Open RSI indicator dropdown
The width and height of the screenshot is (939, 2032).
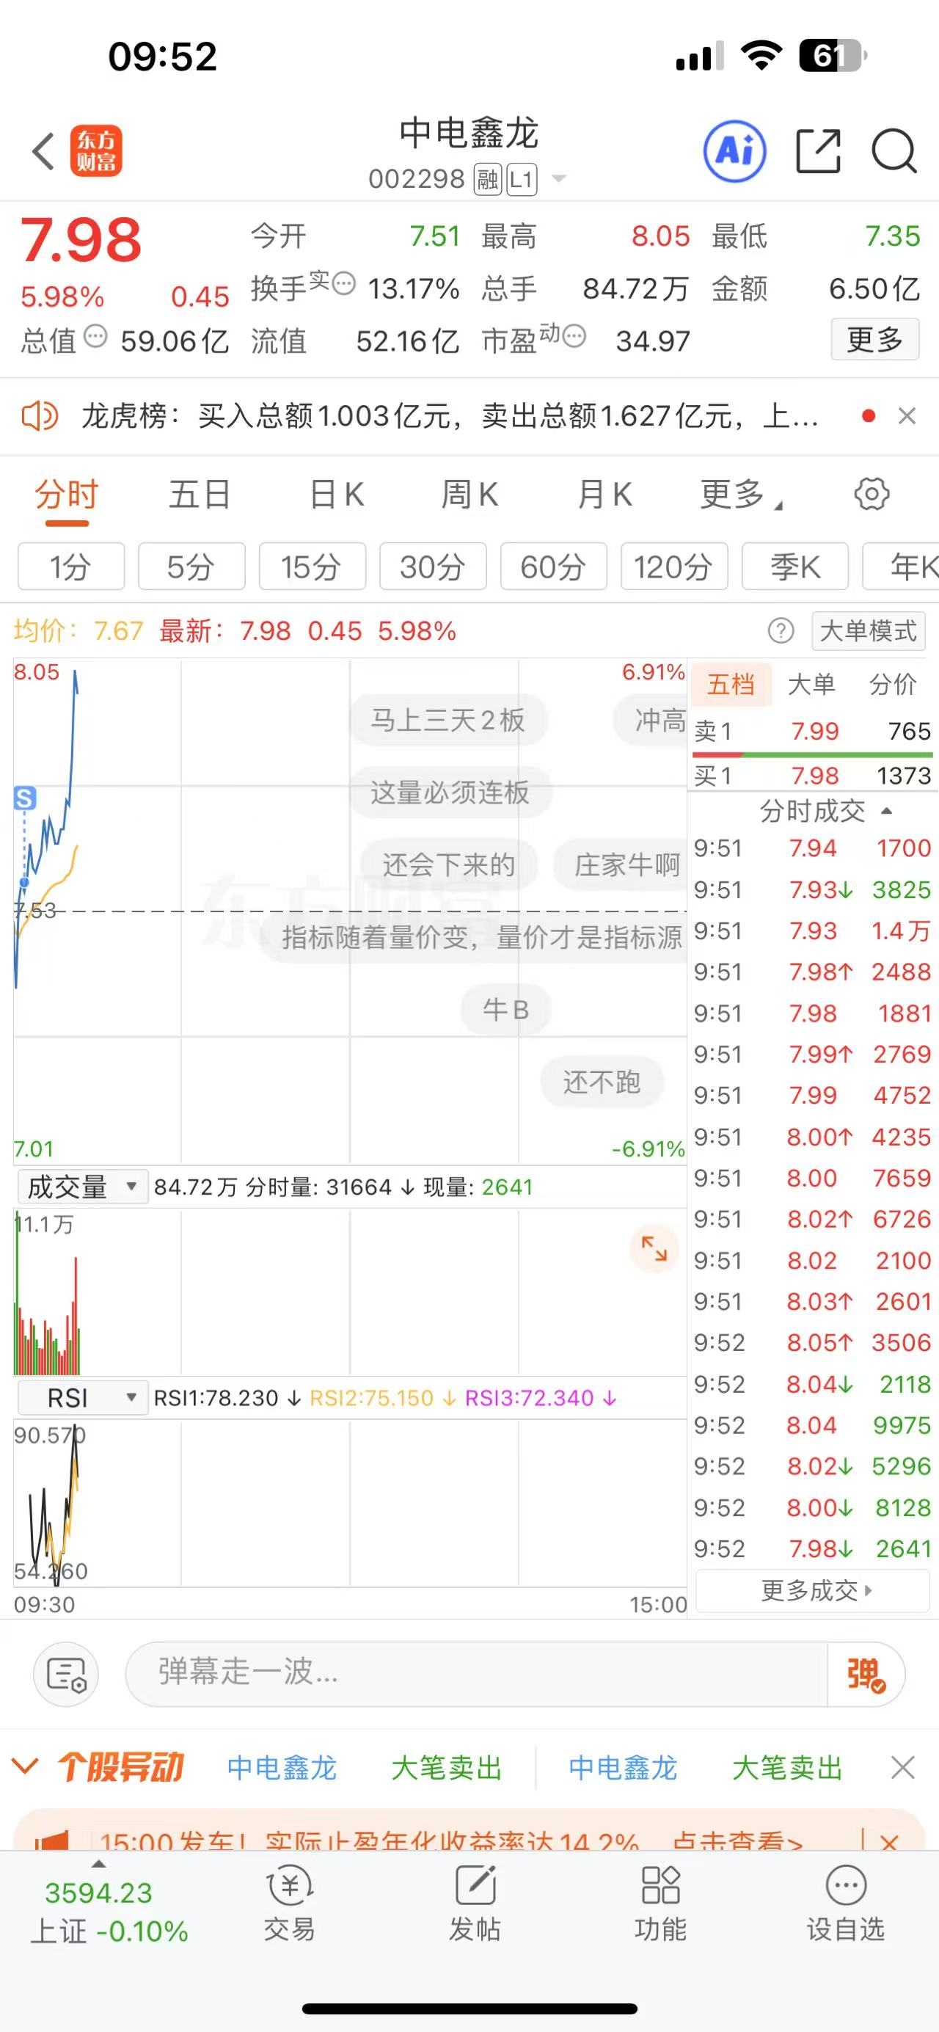(x=83, y=1398)
